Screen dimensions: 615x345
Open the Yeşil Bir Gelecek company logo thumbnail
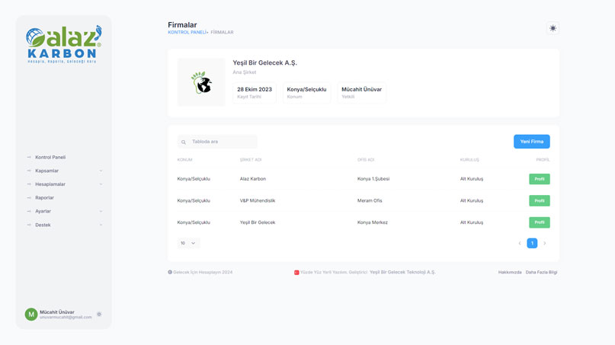(x=201, y=82)
